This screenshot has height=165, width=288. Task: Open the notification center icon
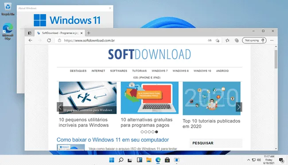click(x=281, y=160)
